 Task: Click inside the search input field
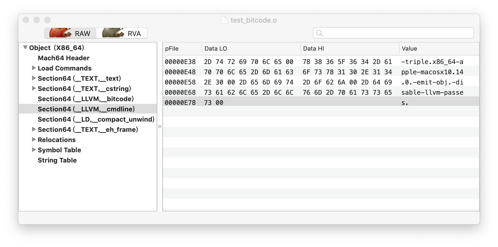377,33
